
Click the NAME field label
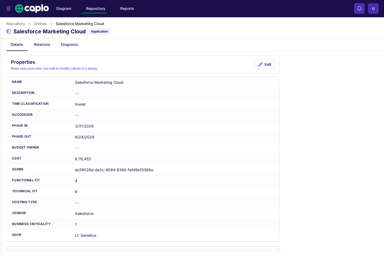17,82
